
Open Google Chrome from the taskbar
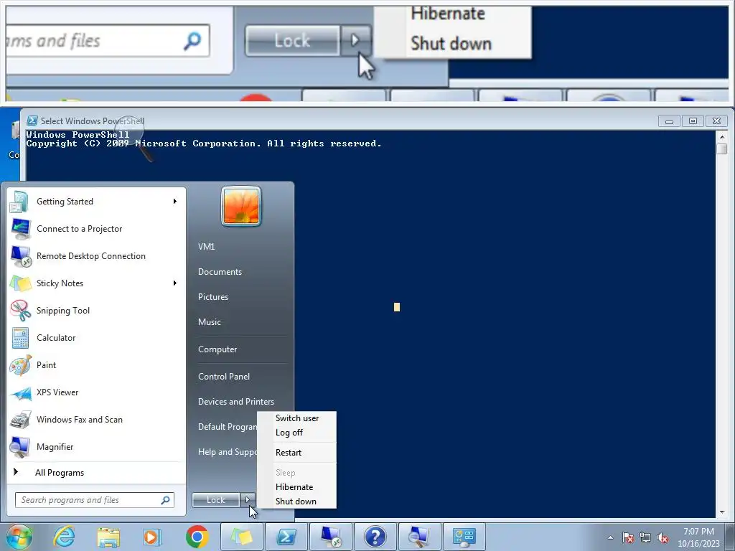point(197,537)
